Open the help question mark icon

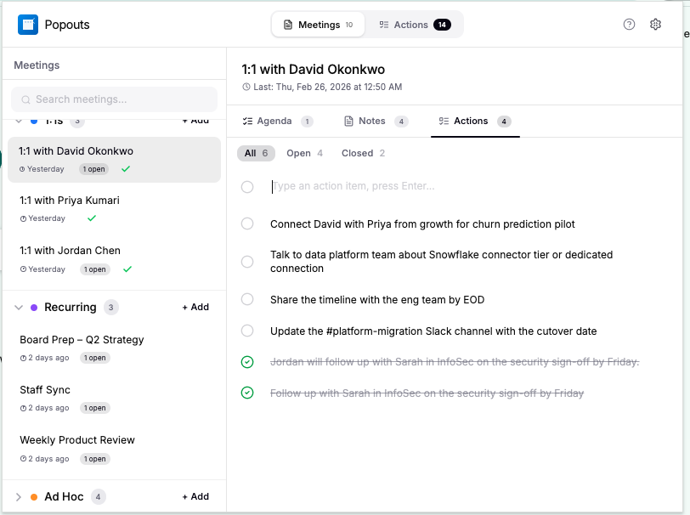click(629, 25)
